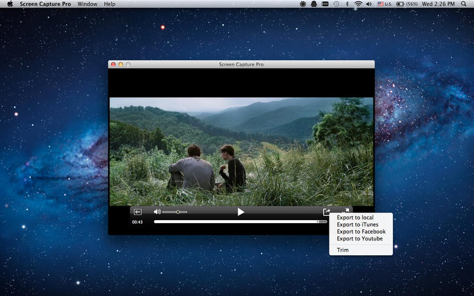Open the Window menu
The width and height of the screenshot is (474, 296).
tap(88, 4)
